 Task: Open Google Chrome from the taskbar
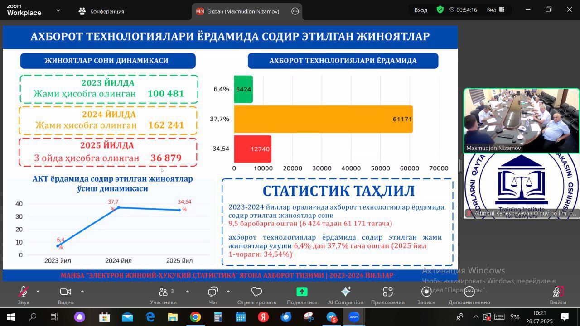point(195,317)
